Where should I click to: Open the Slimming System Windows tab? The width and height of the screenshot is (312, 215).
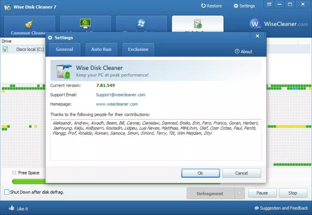coord(141,24)
